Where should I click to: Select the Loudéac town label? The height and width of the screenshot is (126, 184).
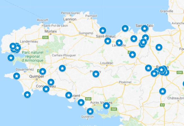click(107, 63)
